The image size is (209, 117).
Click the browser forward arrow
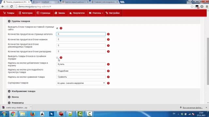[x=7, y=6]
